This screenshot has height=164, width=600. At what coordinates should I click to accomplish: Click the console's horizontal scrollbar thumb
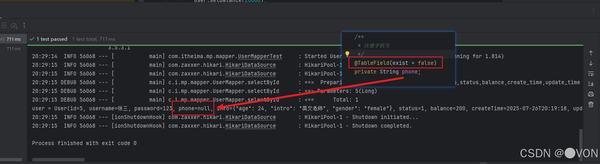(58, 160)
